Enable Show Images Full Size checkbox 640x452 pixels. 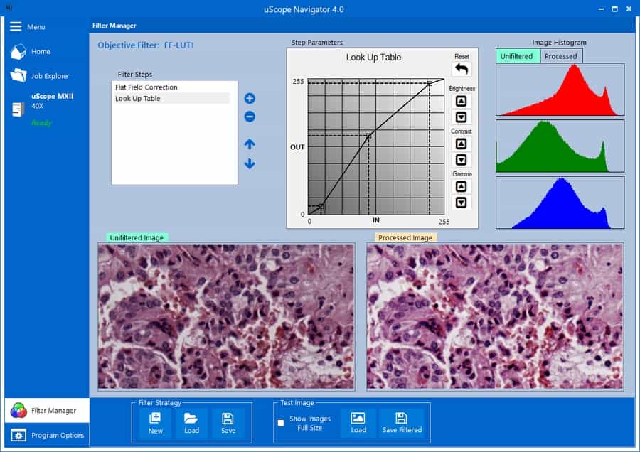(281, 423)
